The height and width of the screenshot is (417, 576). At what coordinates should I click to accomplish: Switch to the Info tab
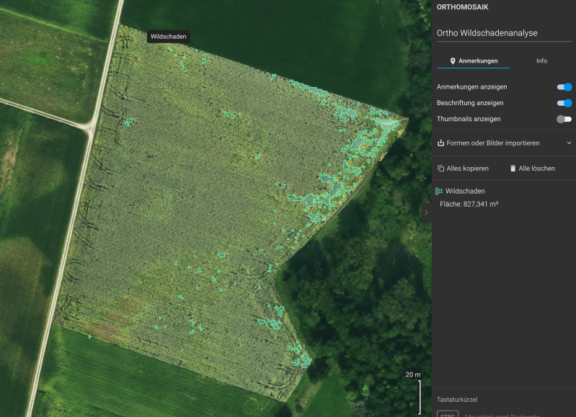coord(541,61)
